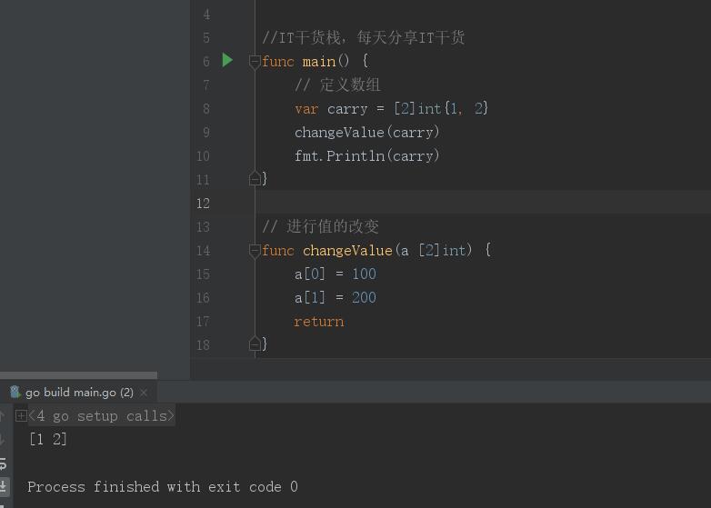Image resolution: width=711 pixels, height=508 pixels.
Task: Click the down arrow in the run console sidebar
Action: pyautogui.click(x=4, y=440)
